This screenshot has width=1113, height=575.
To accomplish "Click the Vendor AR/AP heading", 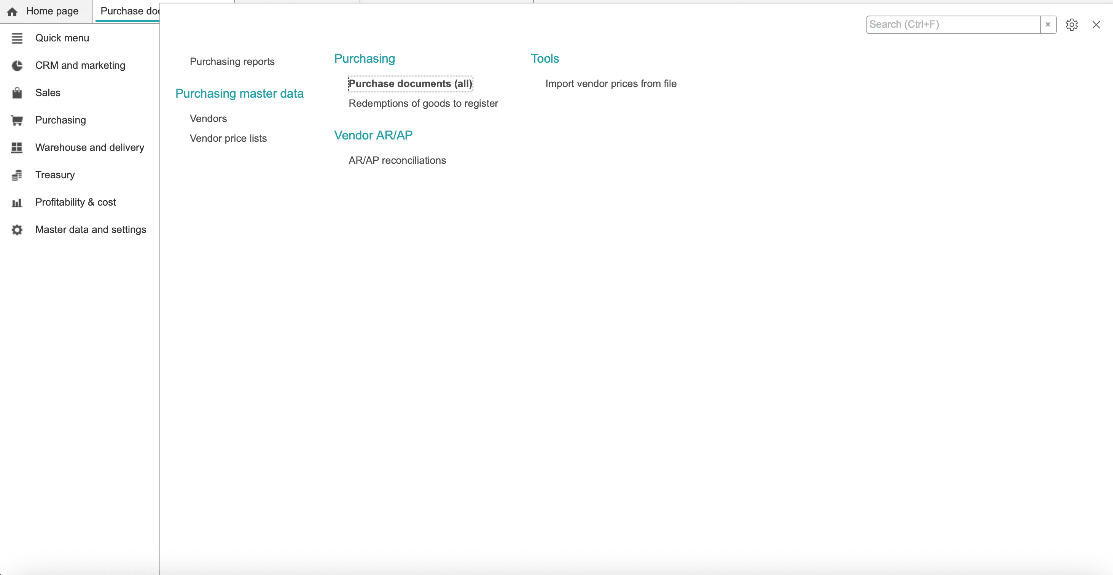I will coord(373,135).
